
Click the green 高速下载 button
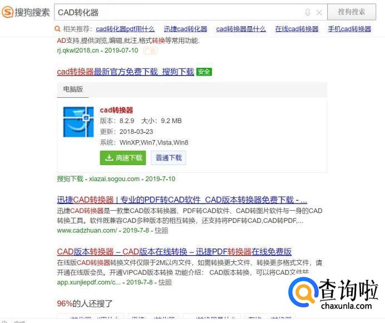123,158
